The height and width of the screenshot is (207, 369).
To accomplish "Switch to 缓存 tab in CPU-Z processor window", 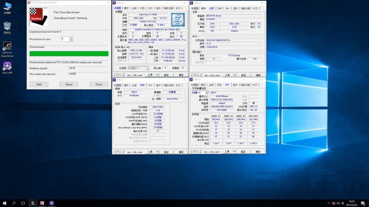I will [x=127, y=9].
